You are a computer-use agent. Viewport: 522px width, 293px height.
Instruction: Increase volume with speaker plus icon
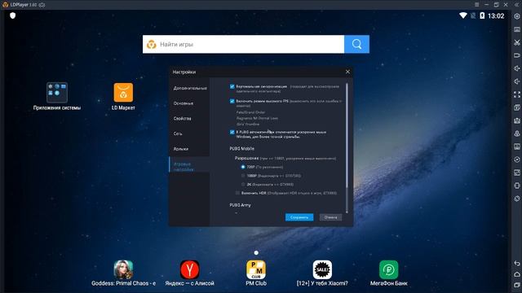[517, 68]
